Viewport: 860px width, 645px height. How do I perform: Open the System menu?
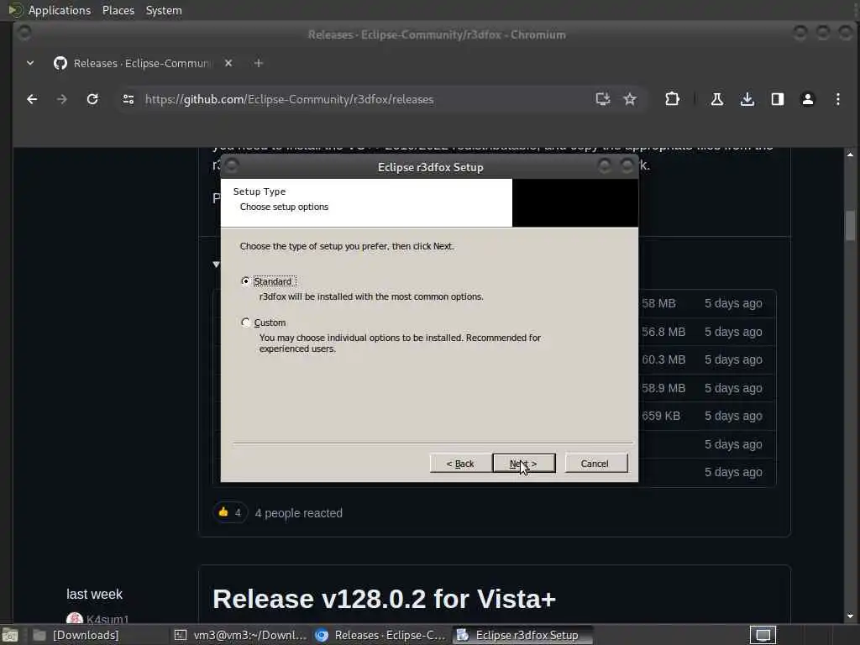[x=164, y=10]
